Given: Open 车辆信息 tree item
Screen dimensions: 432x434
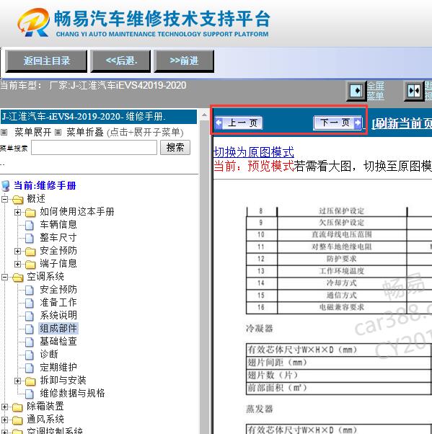Looking at the screenshot, I should (x=58, y=224).
